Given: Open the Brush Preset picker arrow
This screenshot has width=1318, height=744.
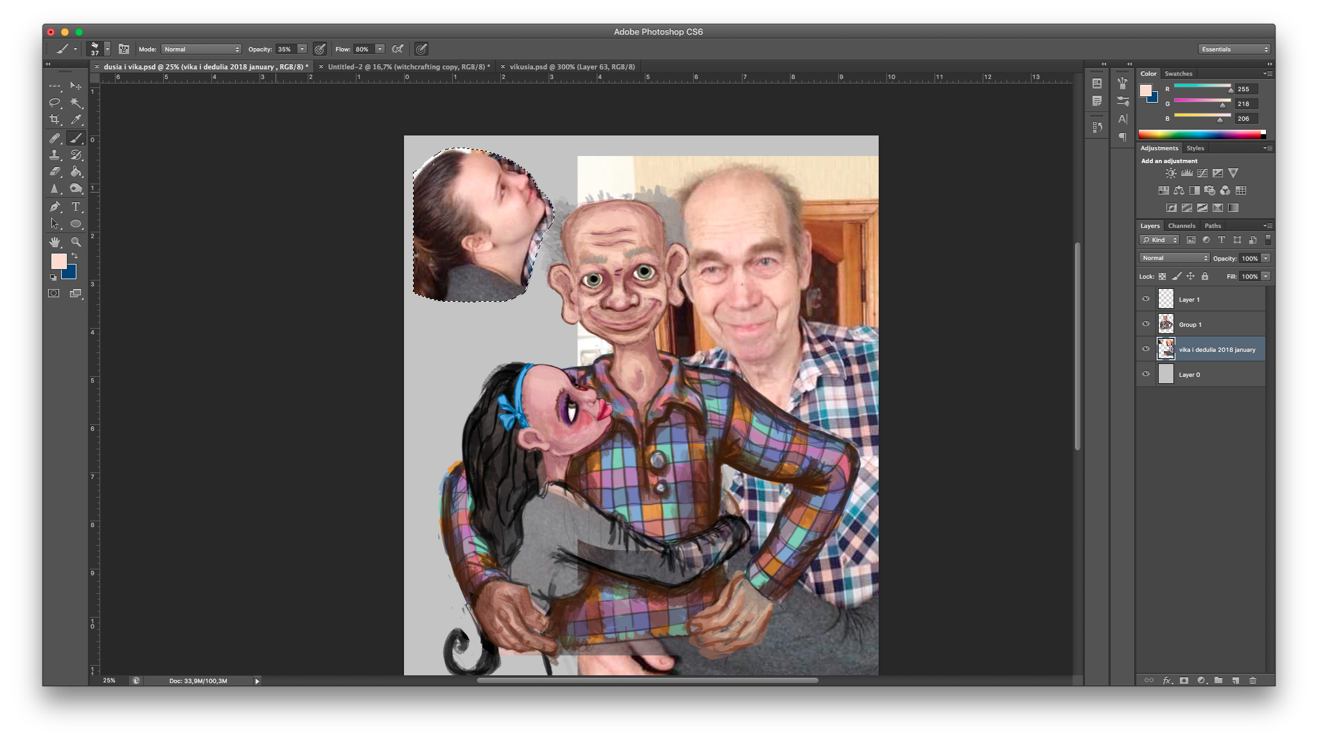Looking at the screenshot, I should [x=107, y=49].
